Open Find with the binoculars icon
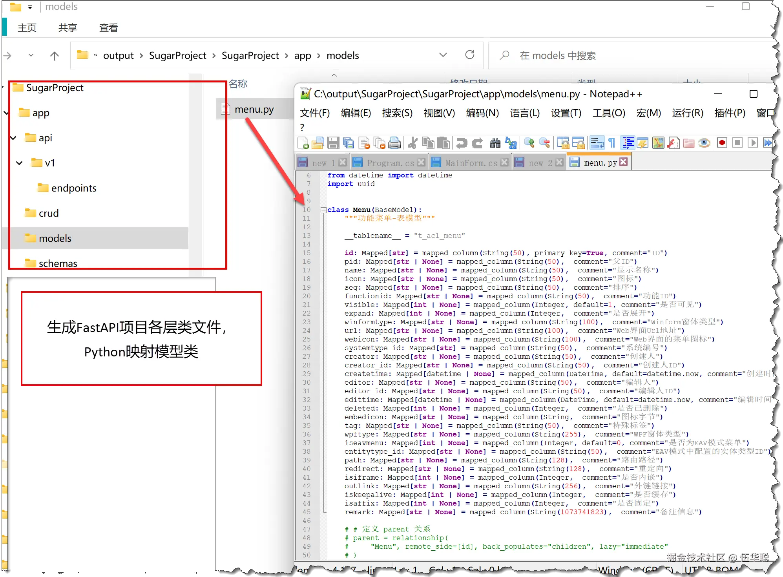The height and width of the screenshot is (577, 783). pyautogui.click(x=495, y=143)
